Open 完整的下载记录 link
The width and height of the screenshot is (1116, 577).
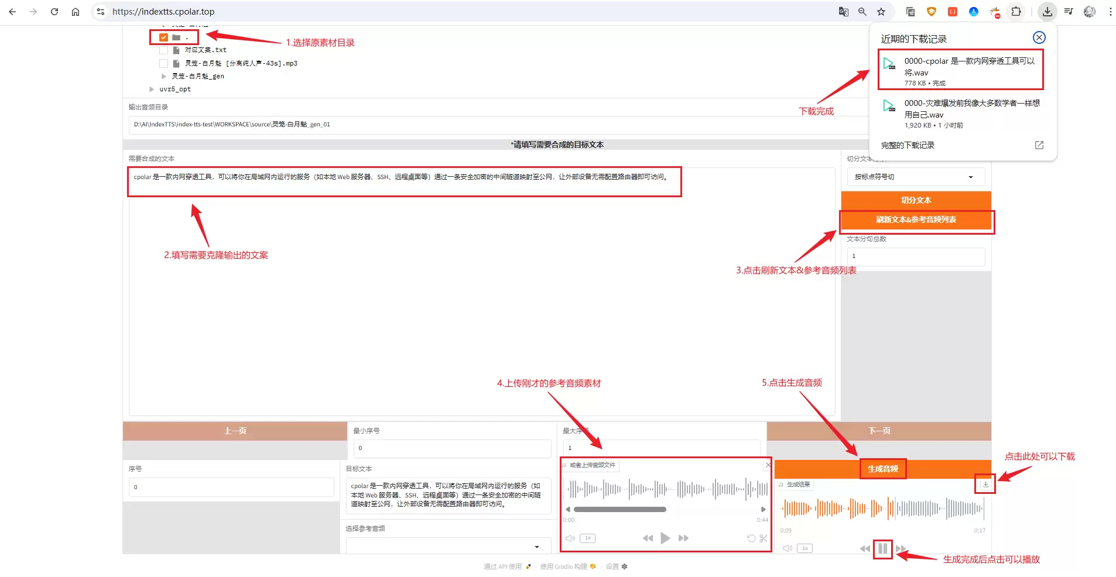(908, 145)
